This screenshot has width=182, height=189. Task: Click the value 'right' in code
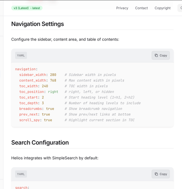(53, 92)
